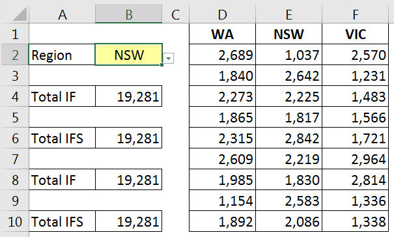
Task: Click the Region label cell
Action: click(x=62, y=55)
